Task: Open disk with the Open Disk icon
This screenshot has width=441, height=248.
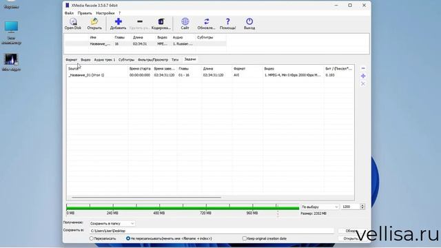Action: point(73,21)
